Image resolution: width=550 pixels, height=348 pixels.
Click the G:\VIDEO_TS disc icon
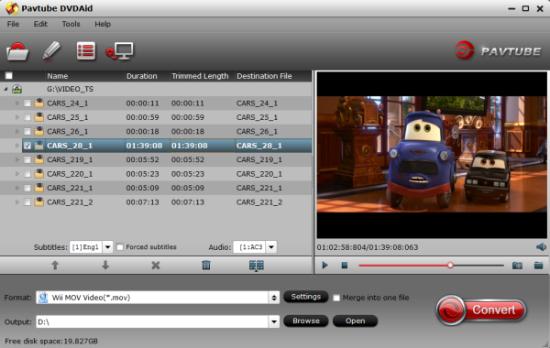click(16, 89)
